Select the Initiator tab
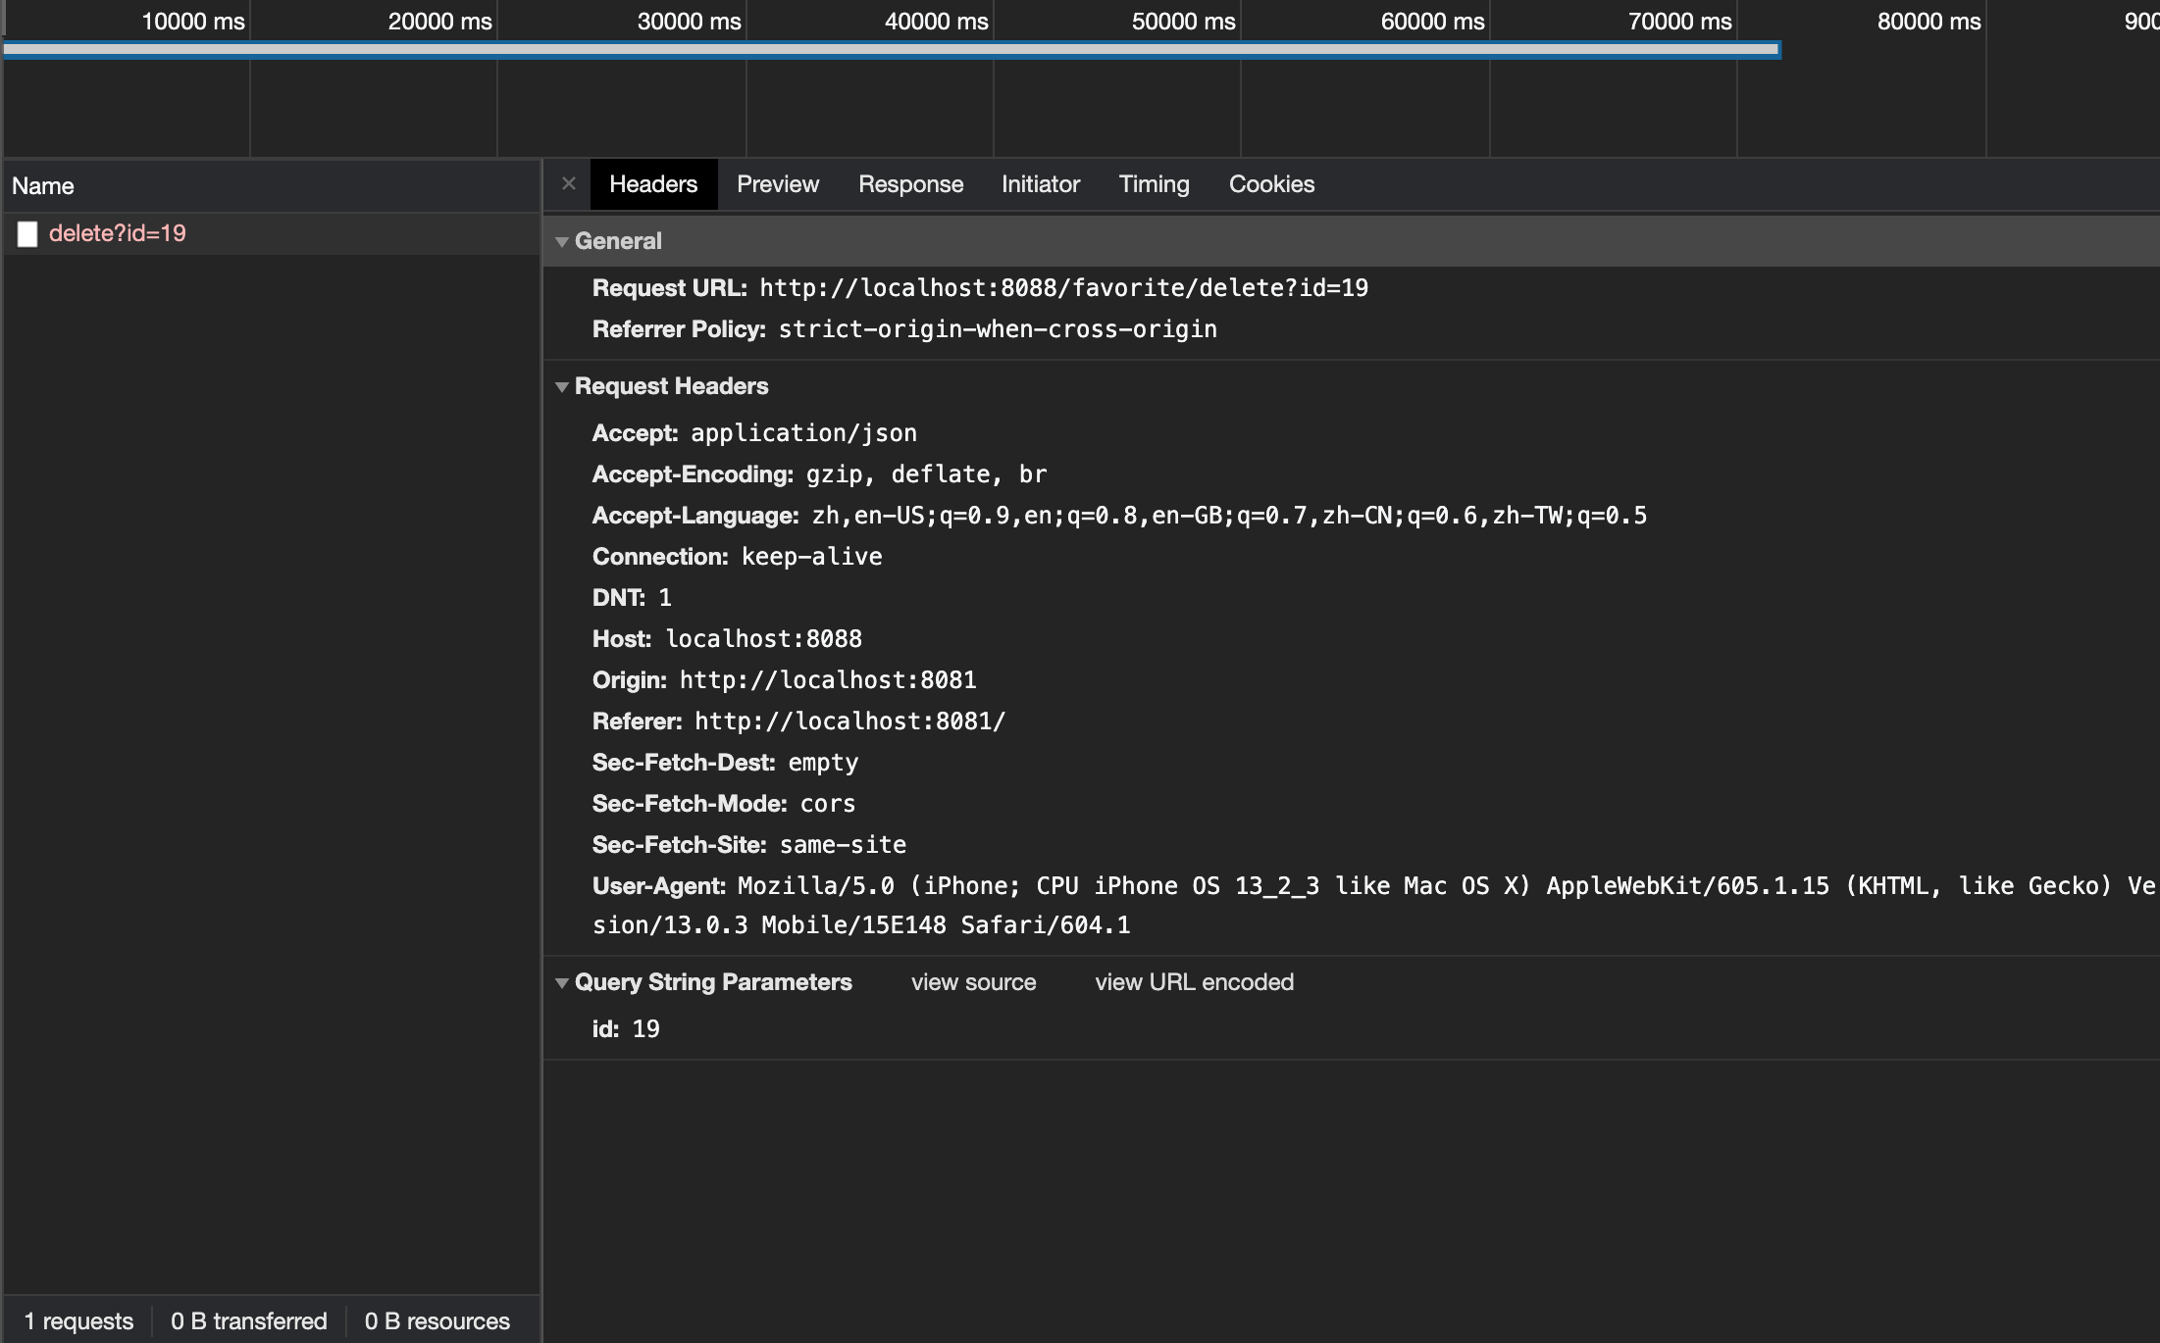Viewport: 2160px width, 1343px height. point(1039,183)
